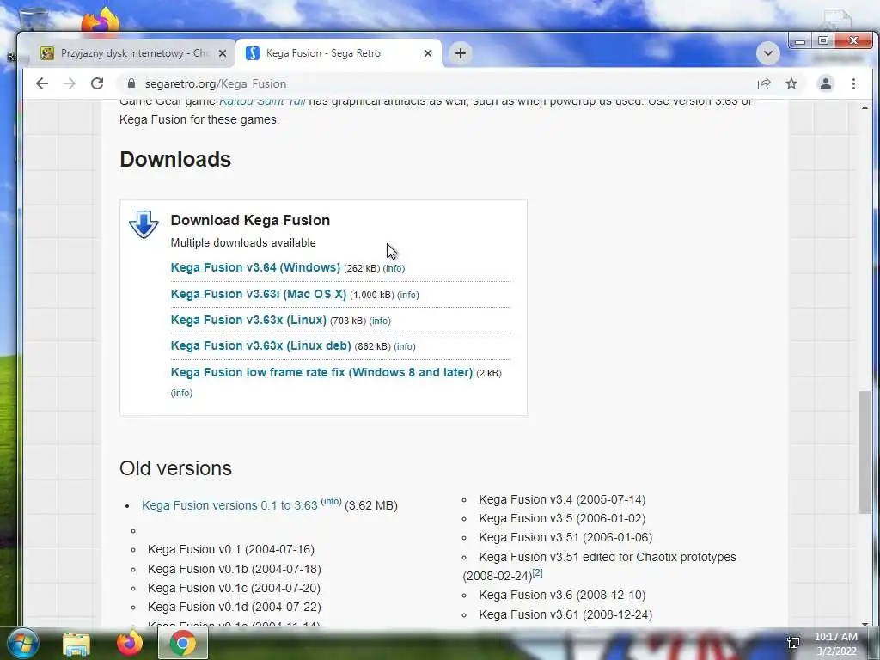The height and width of the screenshot is (660, 880).
Task: Click scrollbar down arrow
Action: 865,623
